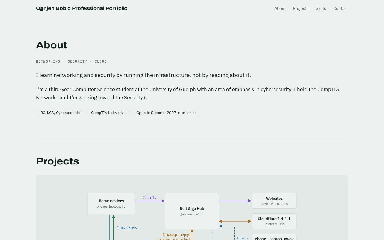This screenshot has height=240, width=384.
Task: Open the Skills nav link
Action: point(321,8)
